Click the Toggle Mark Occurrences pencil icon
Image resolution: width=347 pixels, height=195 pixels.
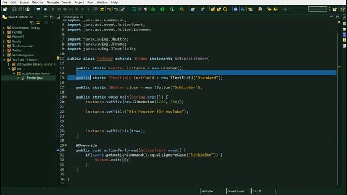pyautogui.click(x=123, y=9)
